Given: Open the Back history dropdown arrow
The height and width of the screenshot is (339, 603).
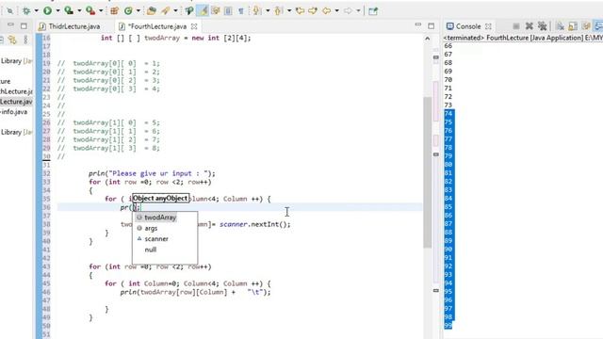Looking at the screenshot, I should [x=337, y=10].
